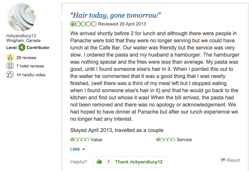Viewport: 249px width, 171px height.
Task: Click the helpful vote count 7
Action: (108, 162)
